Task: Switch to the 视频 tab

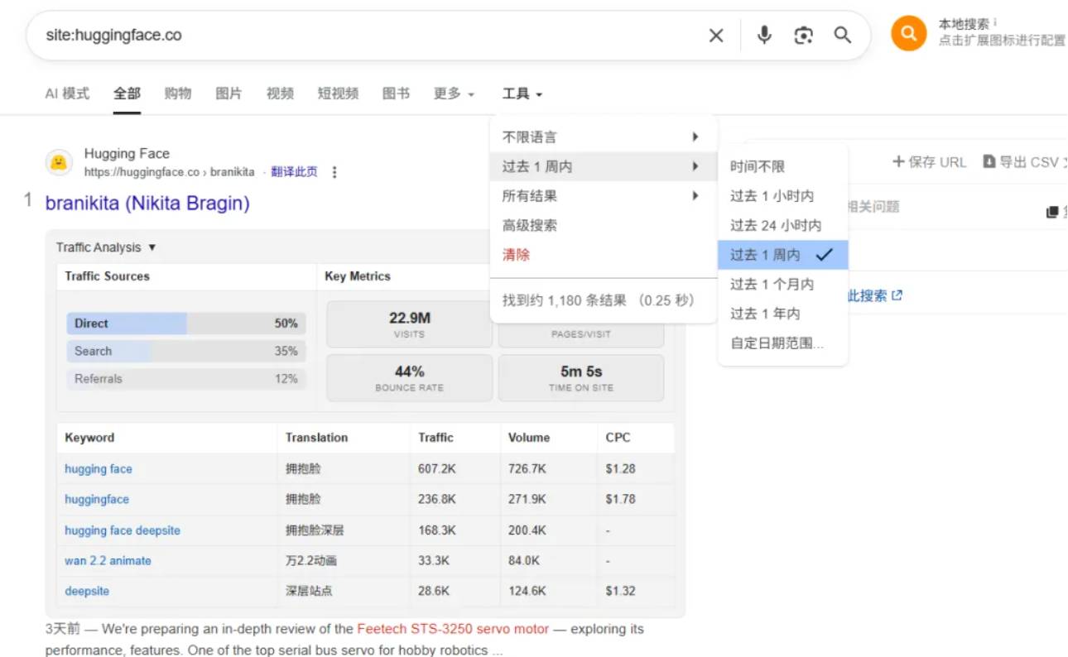Action: tap(280, 94)
